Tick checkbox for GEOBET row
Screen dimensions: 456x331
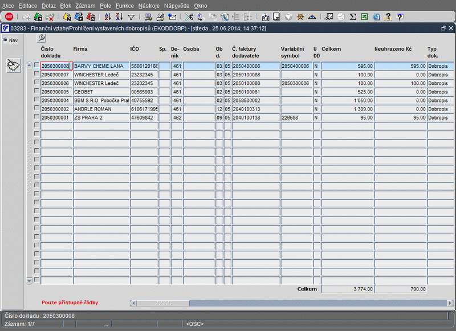[x=36, y=91]
